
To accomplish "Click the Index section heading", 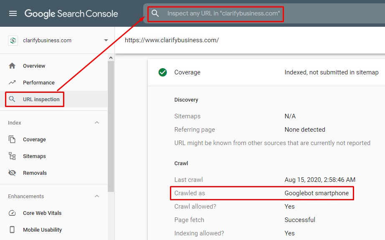I will [15, 123].
